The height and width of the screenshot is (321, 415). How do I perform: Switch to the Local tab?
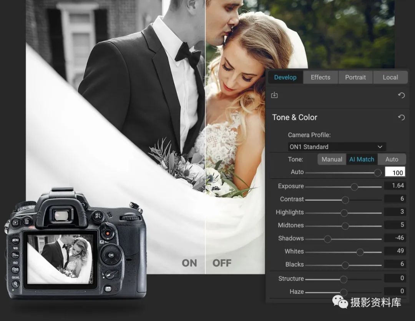(x=390, y=77)
